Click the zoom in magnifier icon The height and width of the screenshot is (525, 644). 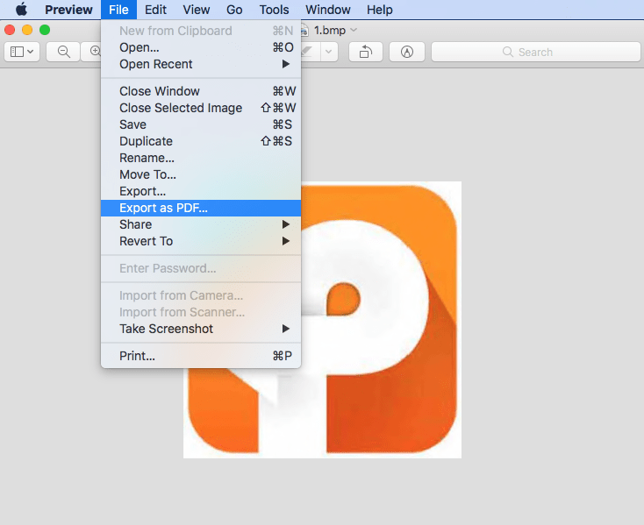click(95, 52)
